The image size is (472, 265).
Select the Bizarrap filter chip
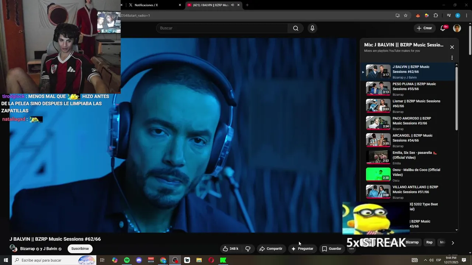pos(412,242)
